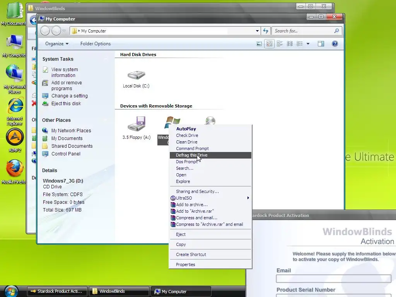The image size is (396, 297).
Task: Open the Organize dropdown menu
Action: (57, 44)
